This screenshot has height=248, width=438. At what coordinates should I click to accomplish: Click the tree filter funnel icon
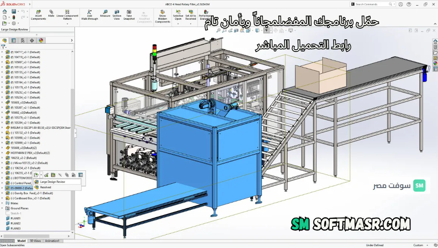point(3,47)
